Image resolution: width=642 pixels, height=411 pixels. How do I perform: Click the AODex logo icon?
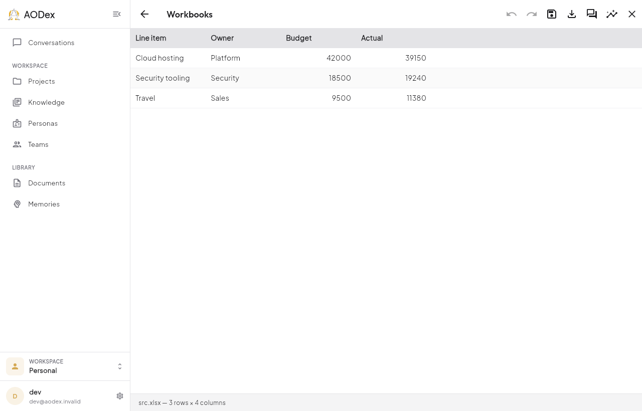(x=14, y=15)
